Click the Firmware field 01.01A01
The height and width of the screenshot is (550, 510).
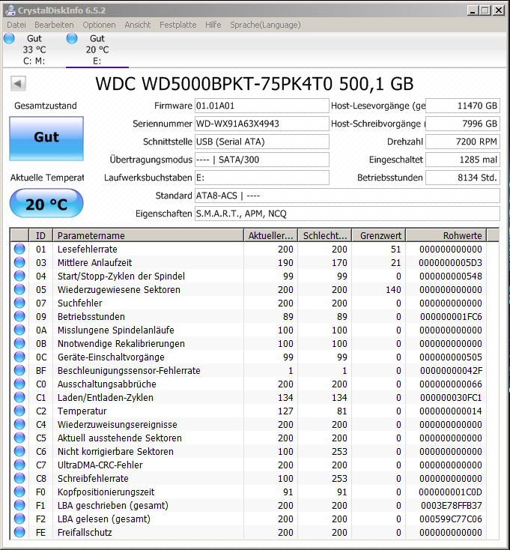261,106
